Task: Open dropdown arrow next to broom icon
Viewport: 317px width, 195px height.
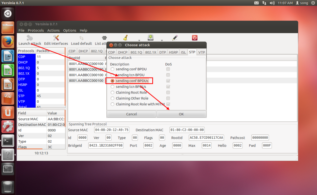Action: 139,40
